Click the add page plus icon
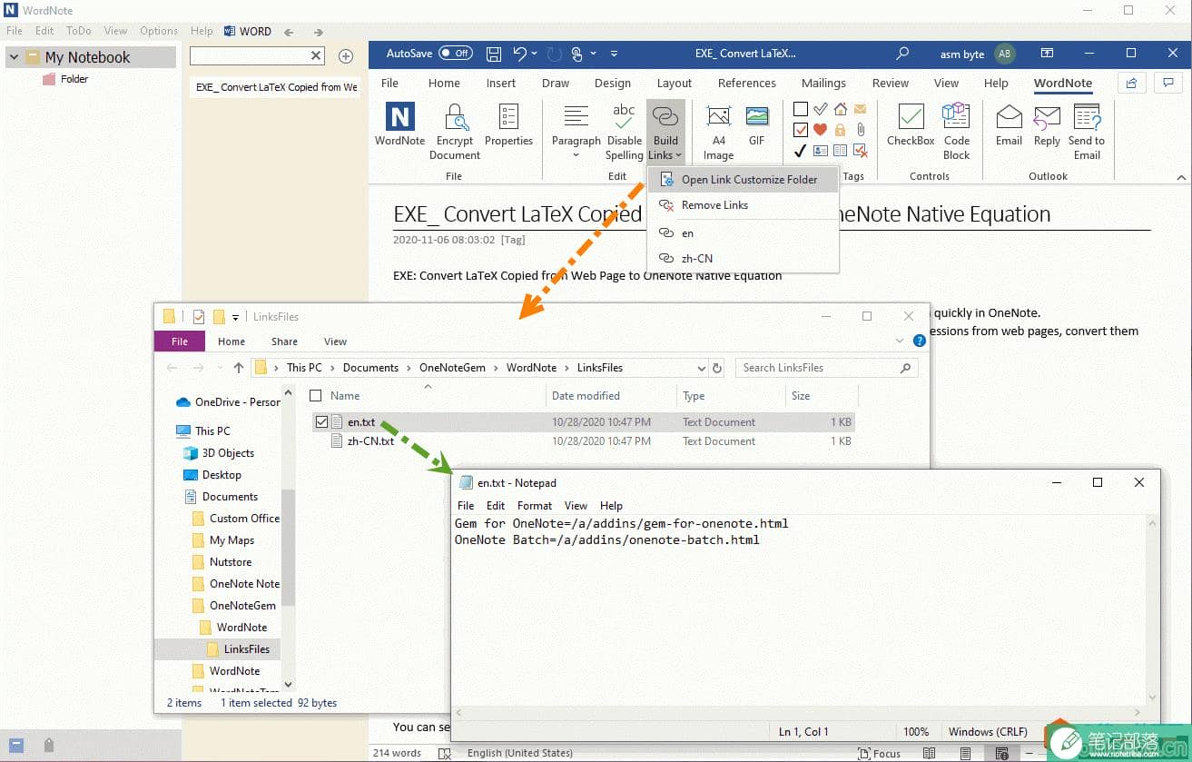This screenshot has width=1192, height=762. tap(345, 56)
